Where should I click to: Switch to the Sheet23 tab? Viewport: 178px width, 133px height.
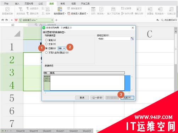pos(87,131)
